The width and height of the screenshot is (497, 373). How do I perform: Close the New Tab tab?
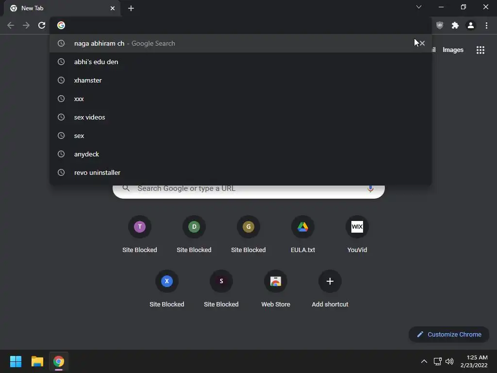[x=113, y=8]
